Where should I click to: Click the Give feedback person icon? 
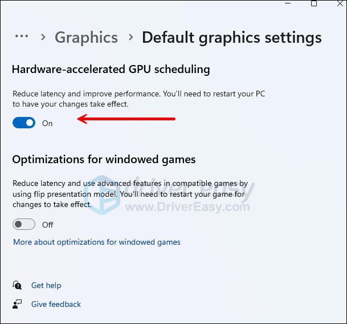pos(18,304)
